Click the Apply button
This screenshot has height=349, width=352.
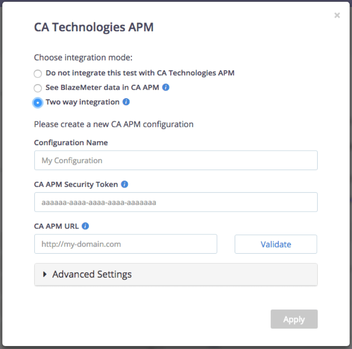pyautogui.click(x=294, y=319)
